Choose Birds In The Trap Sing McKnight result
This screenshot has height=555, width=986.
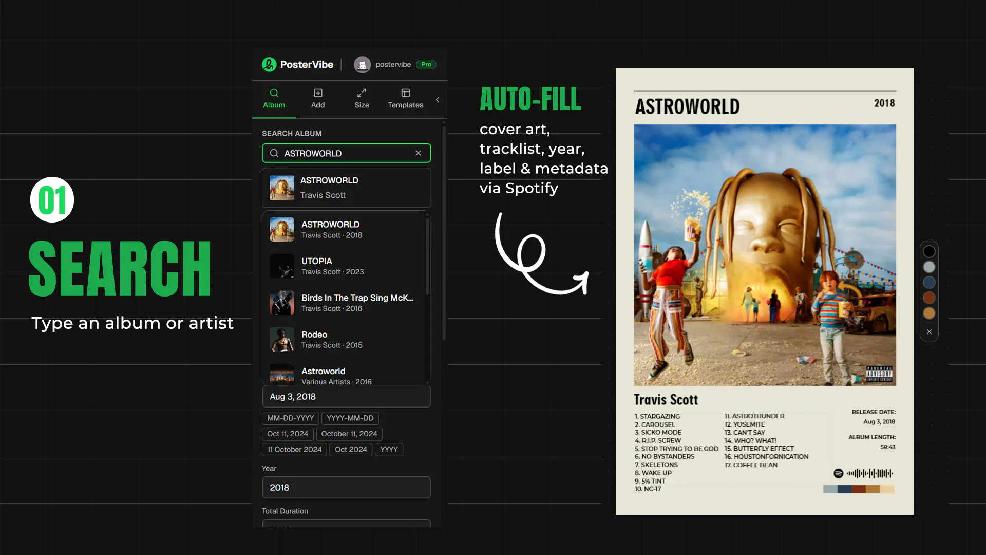pyautogui.click(x=344, y=303)
